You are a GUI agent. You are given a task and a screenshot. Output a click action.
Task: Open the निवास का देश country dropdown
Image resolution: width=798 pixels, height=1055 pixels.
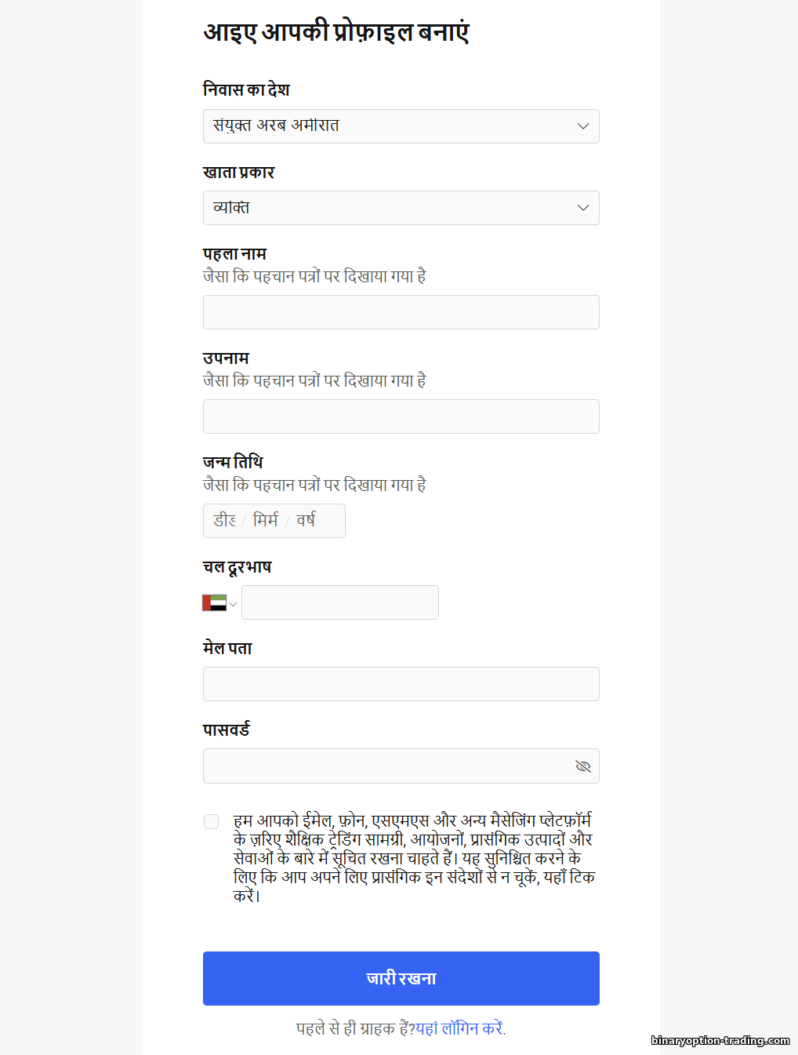pyautogui.click(x=401, y=126)
